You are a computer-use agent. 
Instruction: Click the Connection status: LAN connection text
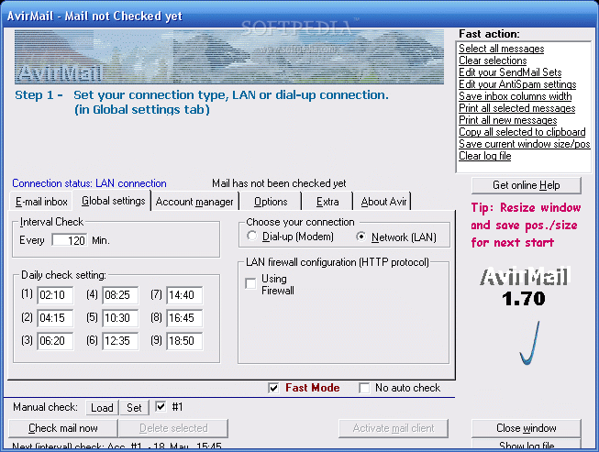tap(89, 183)
